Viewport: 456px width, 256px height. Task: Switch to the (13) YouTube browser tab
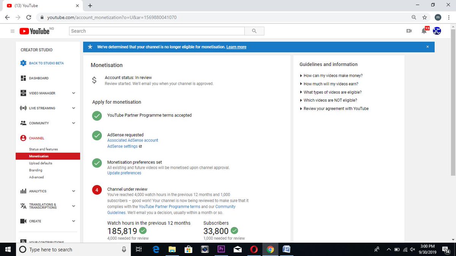[x=42, y=6]
